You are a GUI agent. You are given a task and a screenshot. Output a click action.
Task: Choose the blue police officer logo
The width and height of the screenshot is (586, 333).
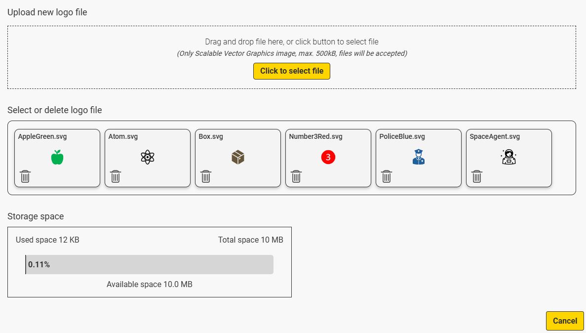coord(419,157)
